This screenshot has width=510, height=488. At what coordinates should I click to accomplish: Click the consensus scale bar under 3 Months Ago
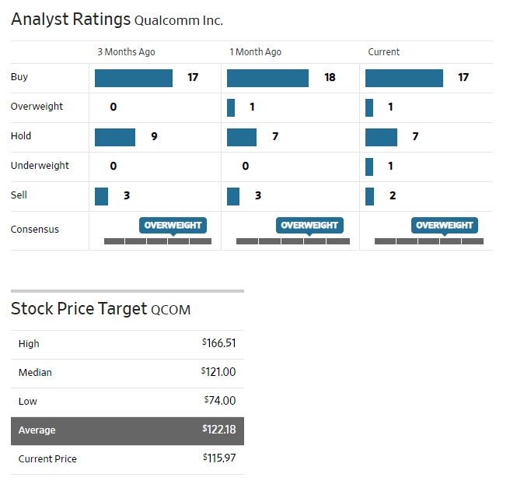[158, 241]
